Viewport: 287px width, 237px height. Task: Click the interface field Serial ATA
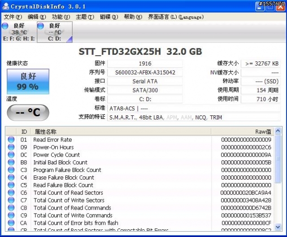click(145, 81)
